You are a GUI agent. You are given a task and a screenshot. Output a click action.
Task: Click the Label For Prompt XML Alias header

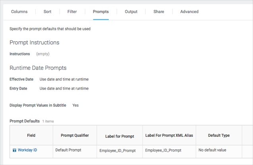click(169, 135)
